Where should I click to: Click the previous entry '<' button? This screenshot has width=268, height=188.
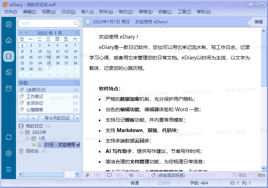[23, 118]
